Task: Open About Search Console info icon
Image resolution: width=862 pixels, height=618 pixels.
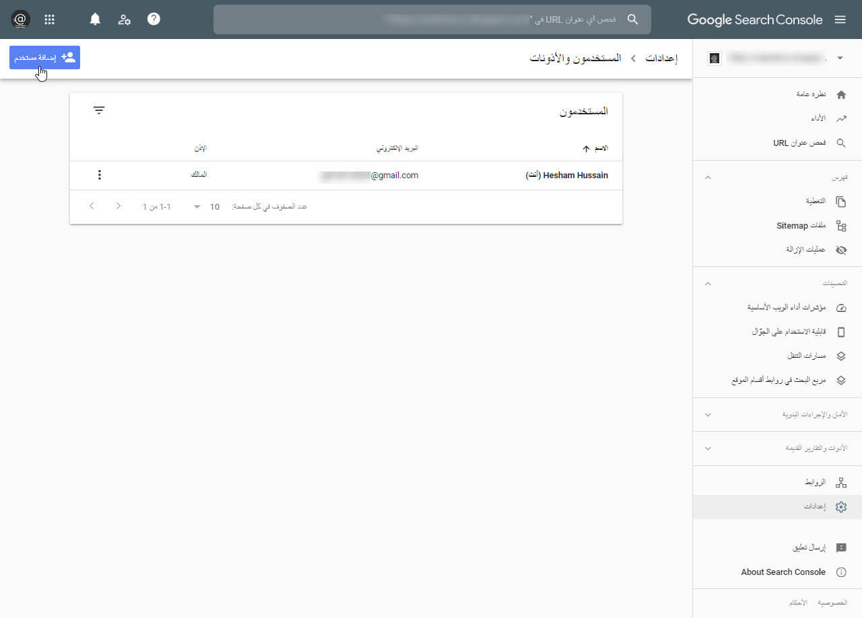Action: pyautogui.click(x=841, y=572)
